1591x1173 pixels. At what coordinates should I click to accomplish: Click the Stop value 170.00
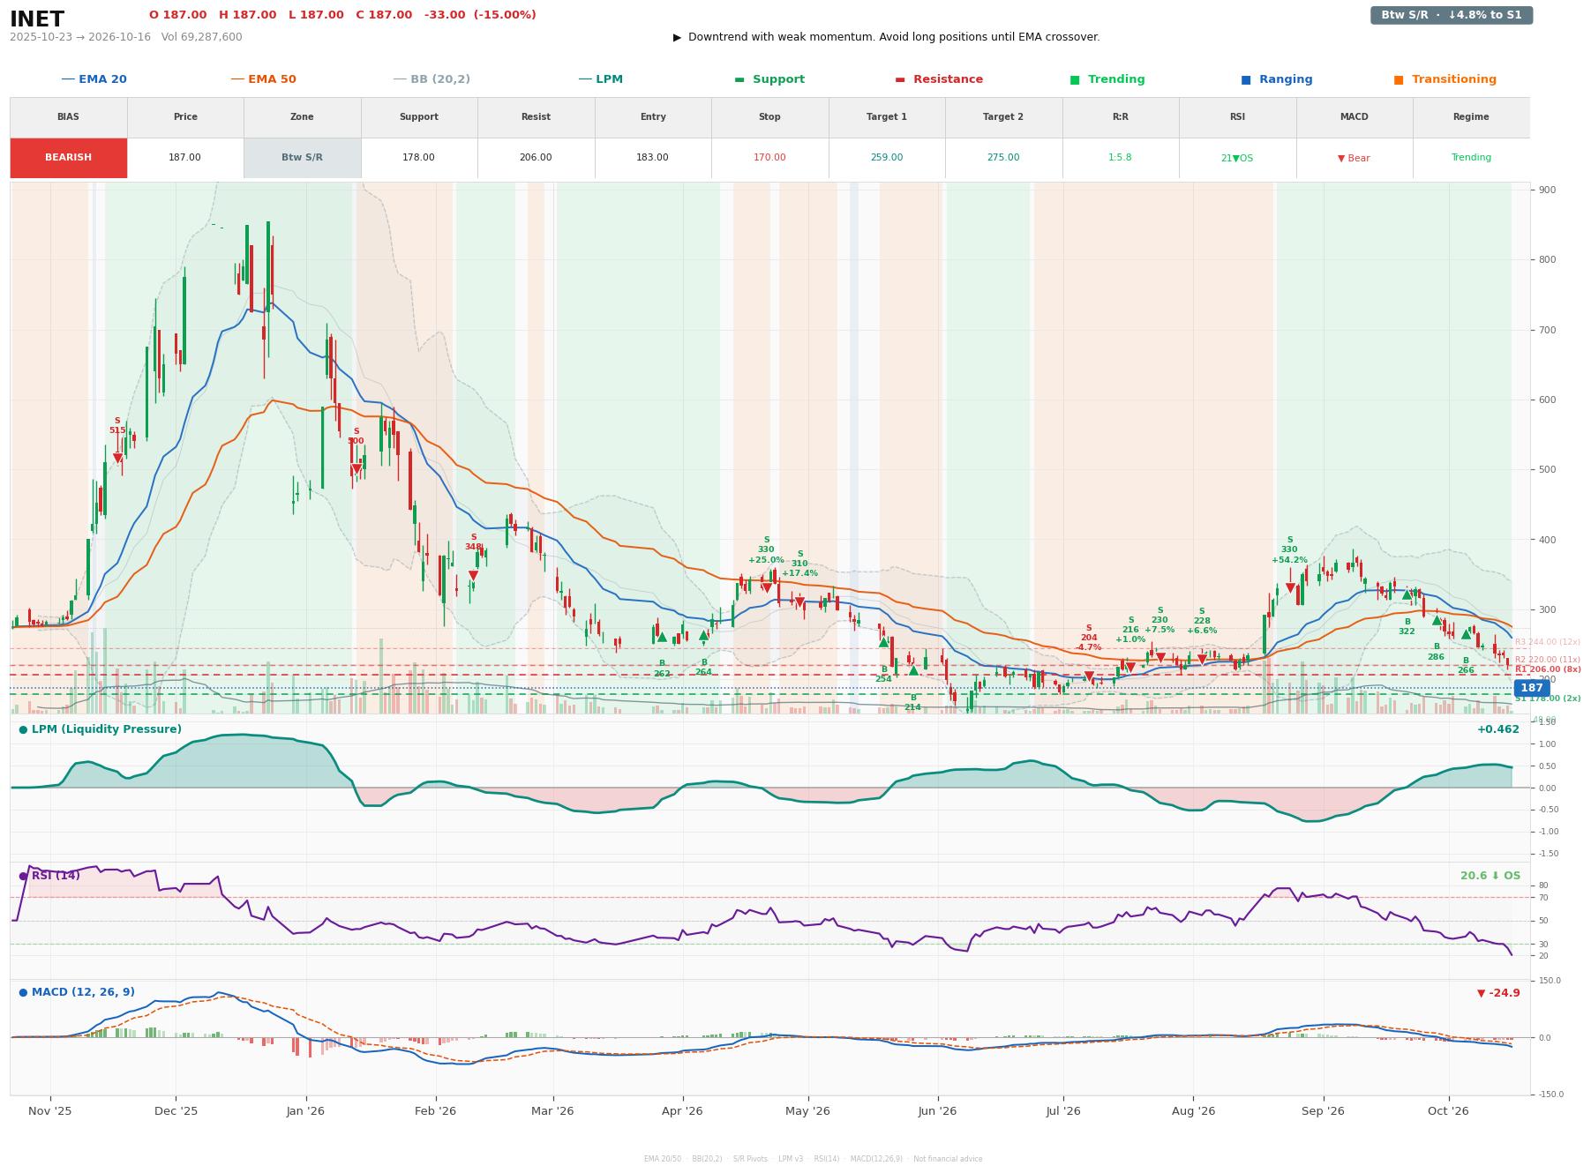pyautogui.click(x=769, y=158)
